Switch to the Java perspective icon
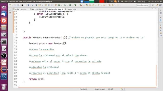 point(160,5)
